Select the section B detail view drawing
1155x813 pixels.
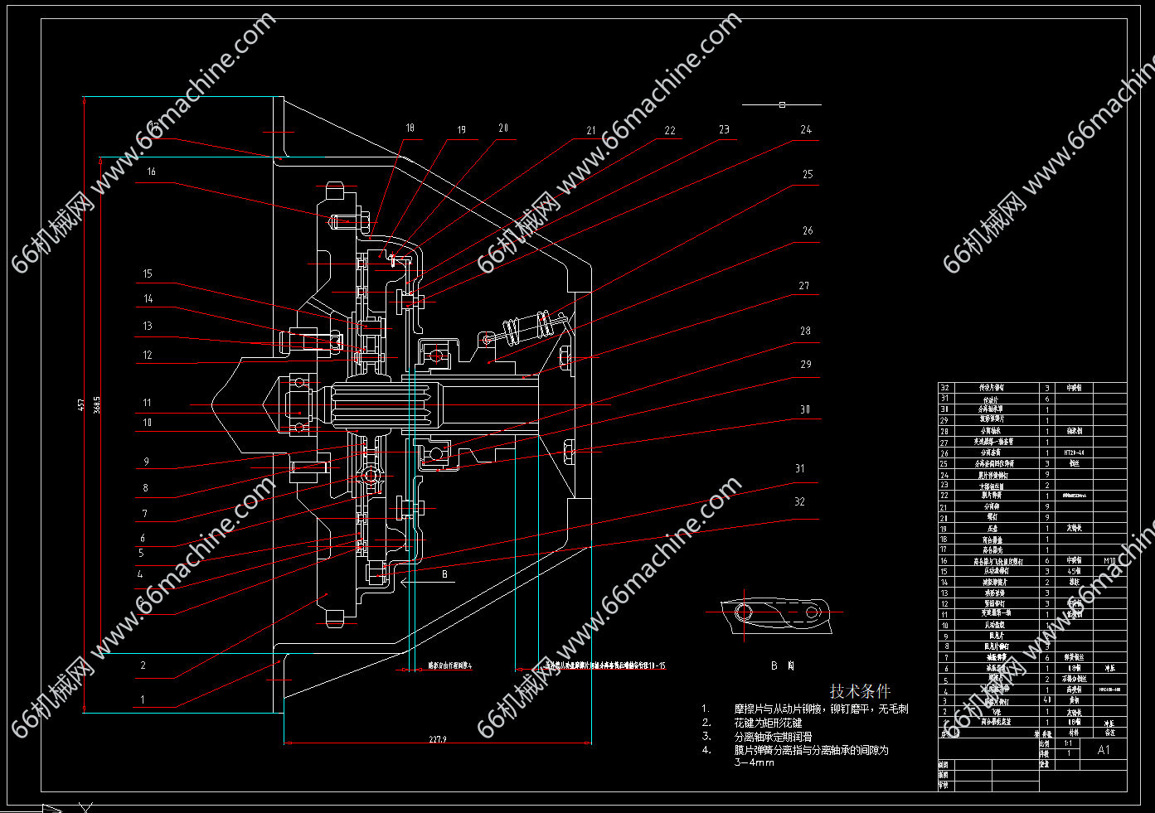point(775,614)
